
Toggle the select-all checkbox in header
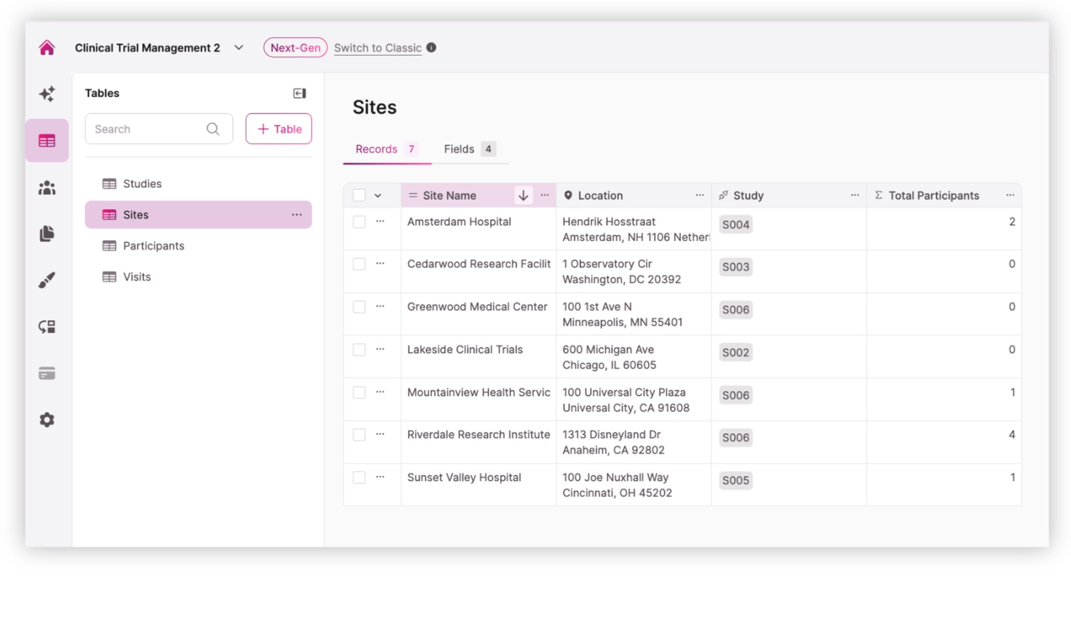[x=359, y=195]
